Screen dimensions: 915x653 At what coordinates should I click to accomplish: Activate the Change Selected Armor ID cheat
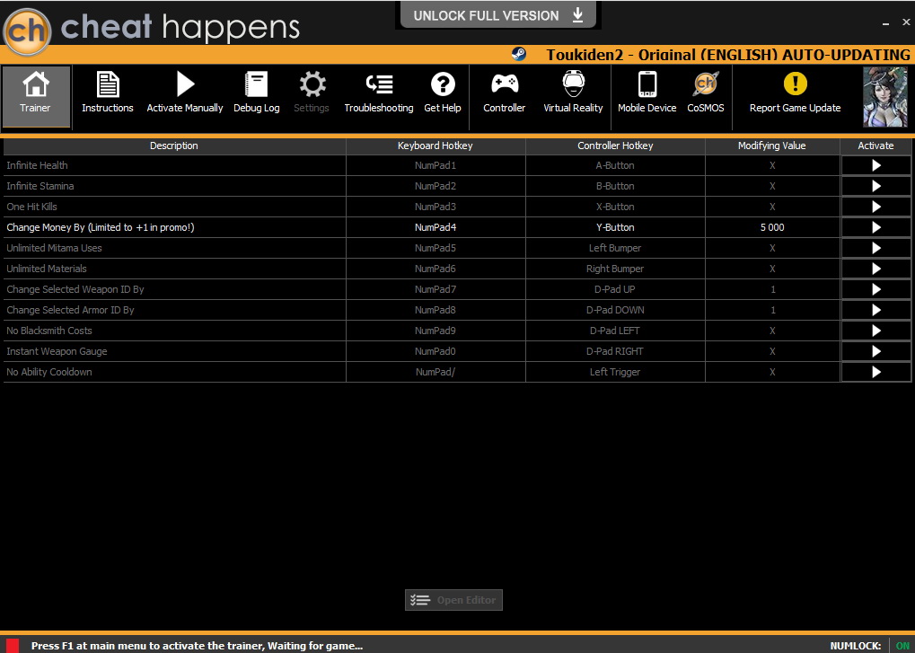point(875,311)
